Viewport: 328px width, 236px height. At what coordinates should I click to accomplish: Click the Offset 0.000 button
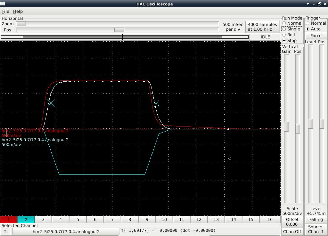292,222
